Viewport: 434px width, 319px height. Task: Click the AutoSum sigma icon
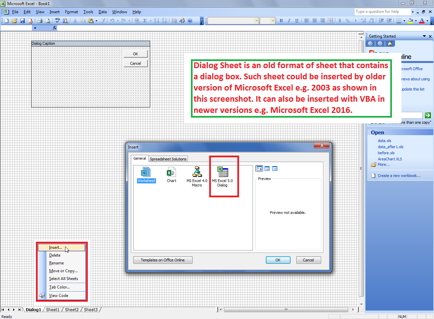(145, 21)
